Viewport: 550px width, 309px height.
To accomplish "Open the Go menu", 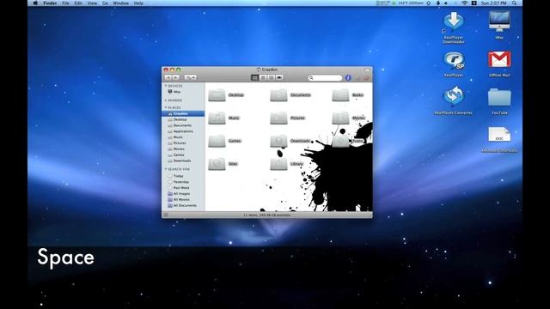I will (105, 3).
